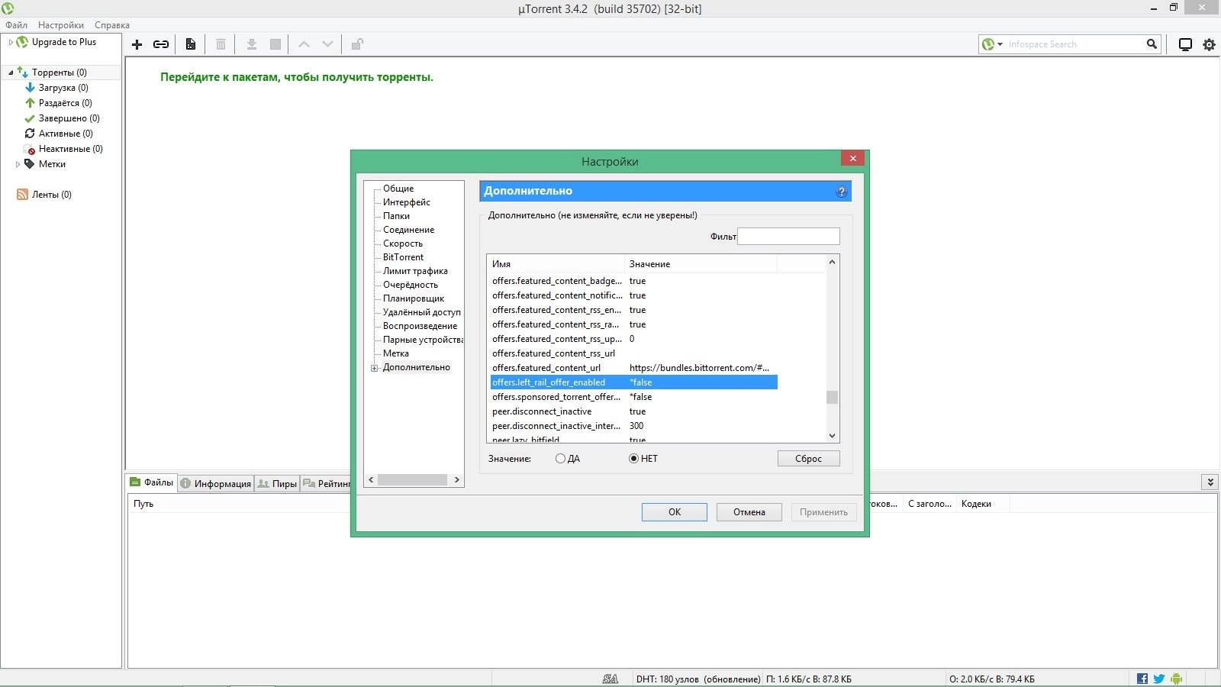The height and width of the screenshot is (687, 1221).
Task: Click the Значение column header
Action: tap(701, 264)
